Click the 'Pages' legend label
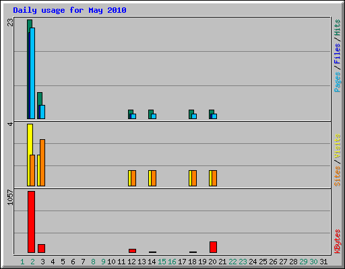Screen dimensions: 345x269 [337, 82]
